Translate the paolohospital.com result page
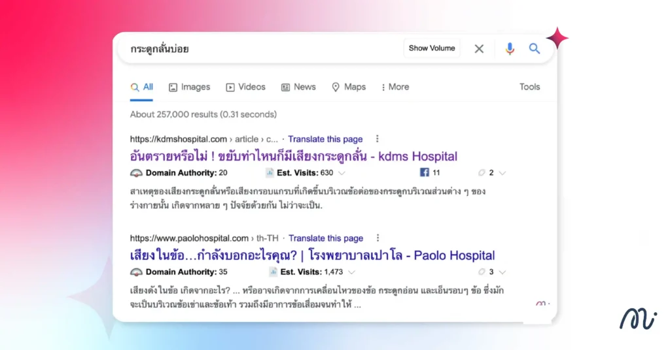This screenshot has height=350, width=670. click(x=326, y=238)
